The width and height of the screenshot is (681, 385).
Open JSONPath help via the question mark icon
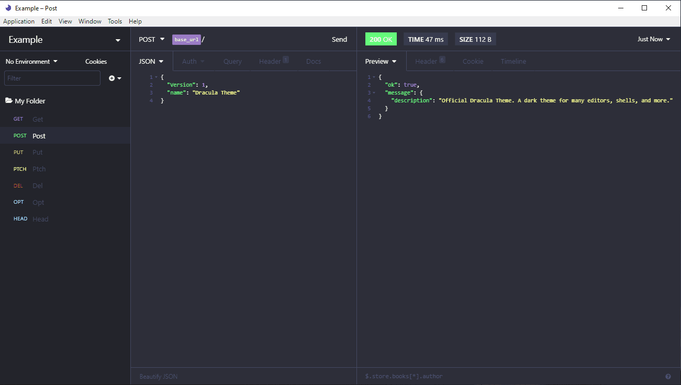click(x=668, y=376)
